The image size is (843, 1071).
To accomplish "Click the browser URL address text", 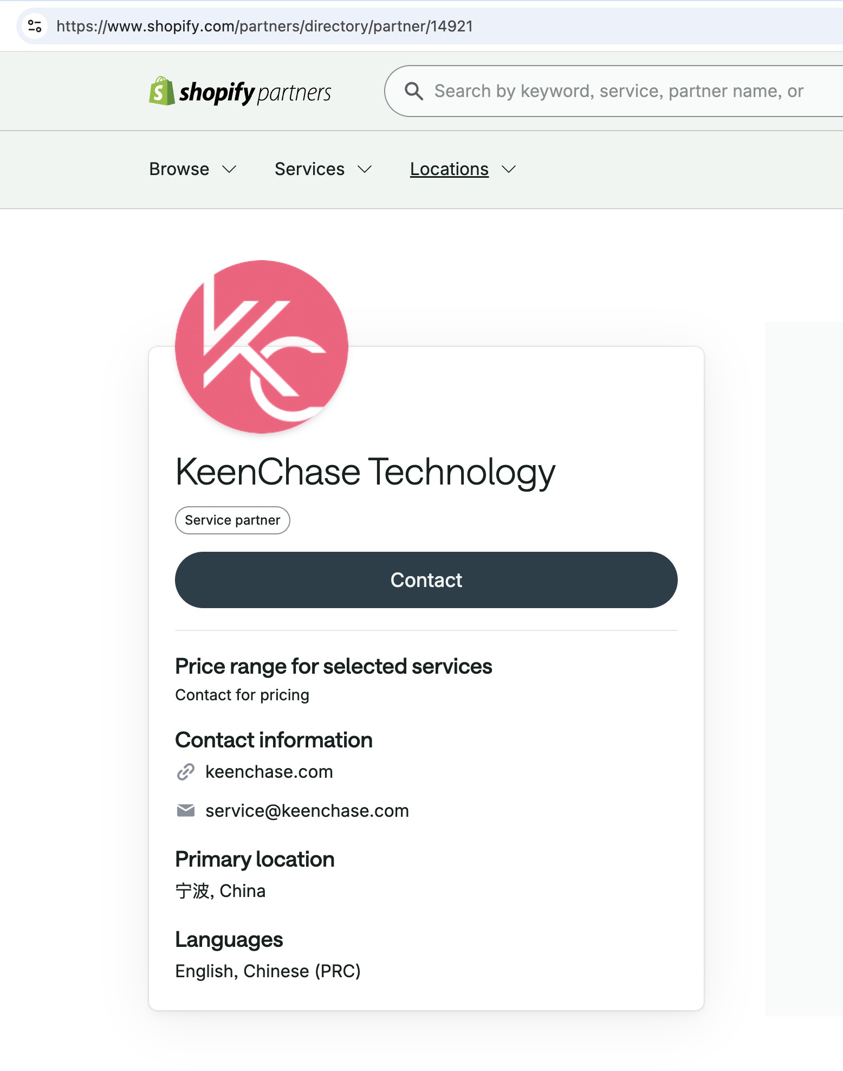I will tap(264, 26).
